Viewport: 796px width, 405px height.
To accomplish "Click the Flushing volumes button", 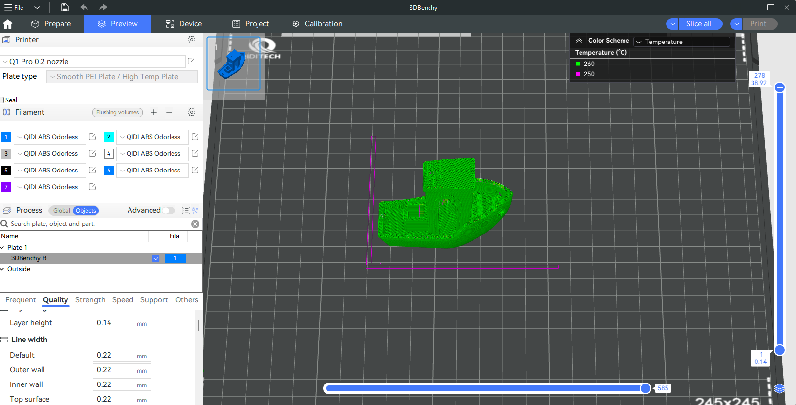I will (117, 112).
